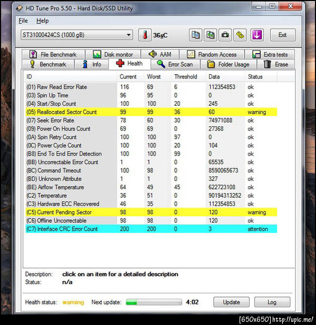
Task: Maximize the HD Tune Pro window
Action: coord(272,6)
